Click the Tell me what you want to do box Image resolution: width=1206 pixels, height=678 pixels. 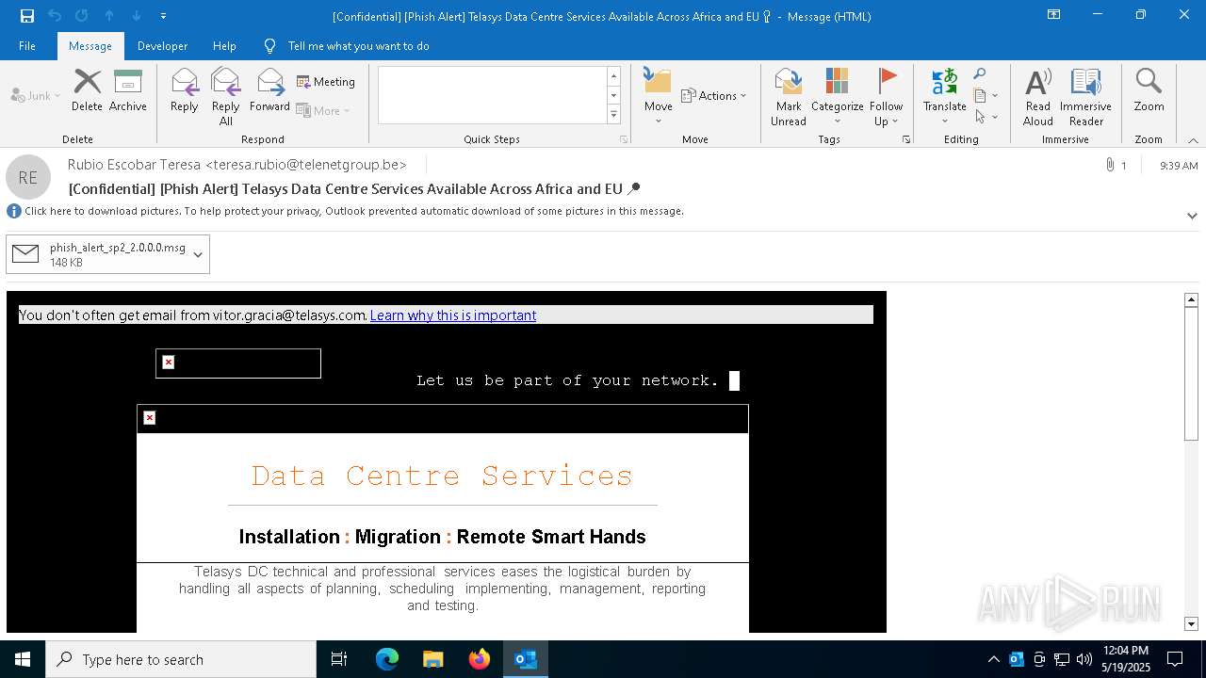coord(358,45)
